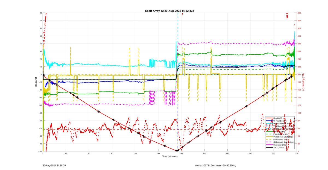Click the x-axis tick label '150'
328x170 pixels.
158,154
